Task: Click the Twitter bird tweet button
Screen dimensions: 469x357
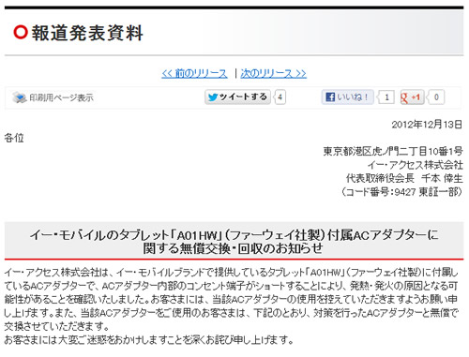Action: point(237,97)
